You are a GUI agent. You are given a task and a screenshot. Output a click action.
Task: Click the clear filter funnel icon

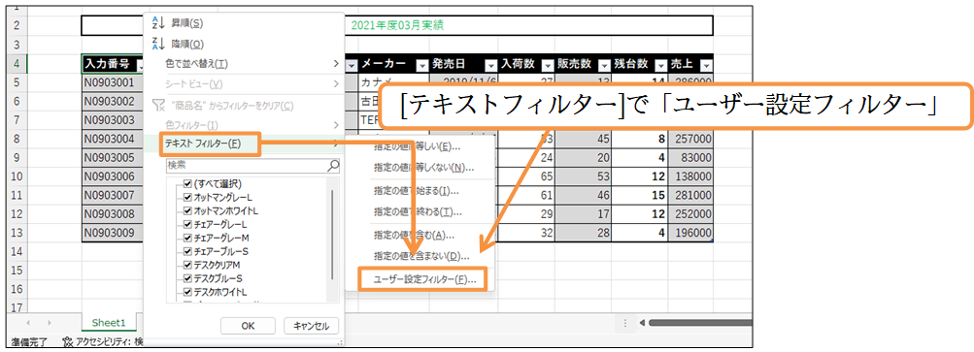(158, 106)
